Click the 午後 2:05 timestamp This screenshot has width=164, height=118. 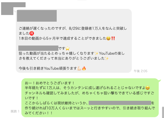pos(140,71)
